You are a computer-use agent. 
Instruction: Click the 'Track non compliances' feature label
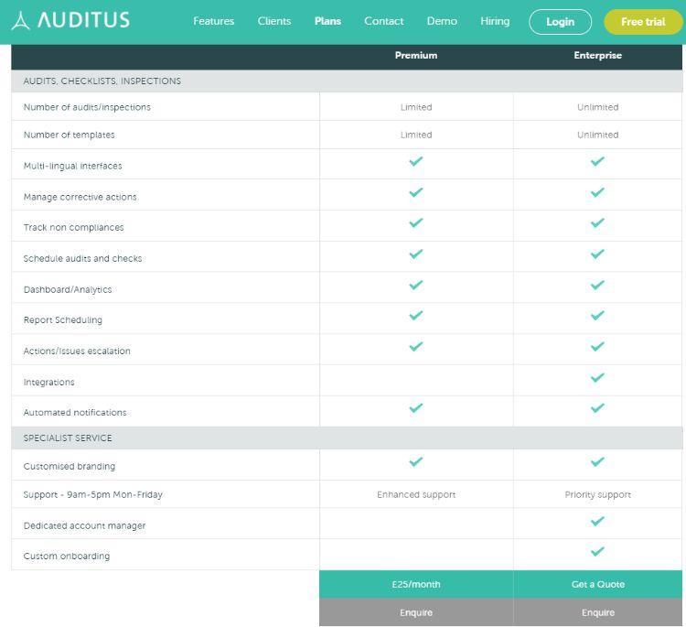pos(73,228)
